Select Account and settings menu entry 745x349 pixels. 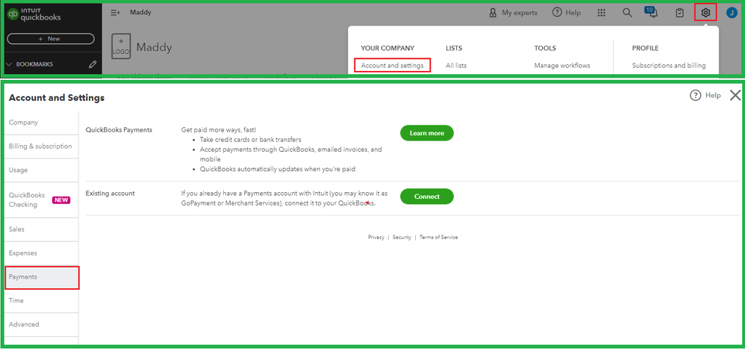click(392, 66)
